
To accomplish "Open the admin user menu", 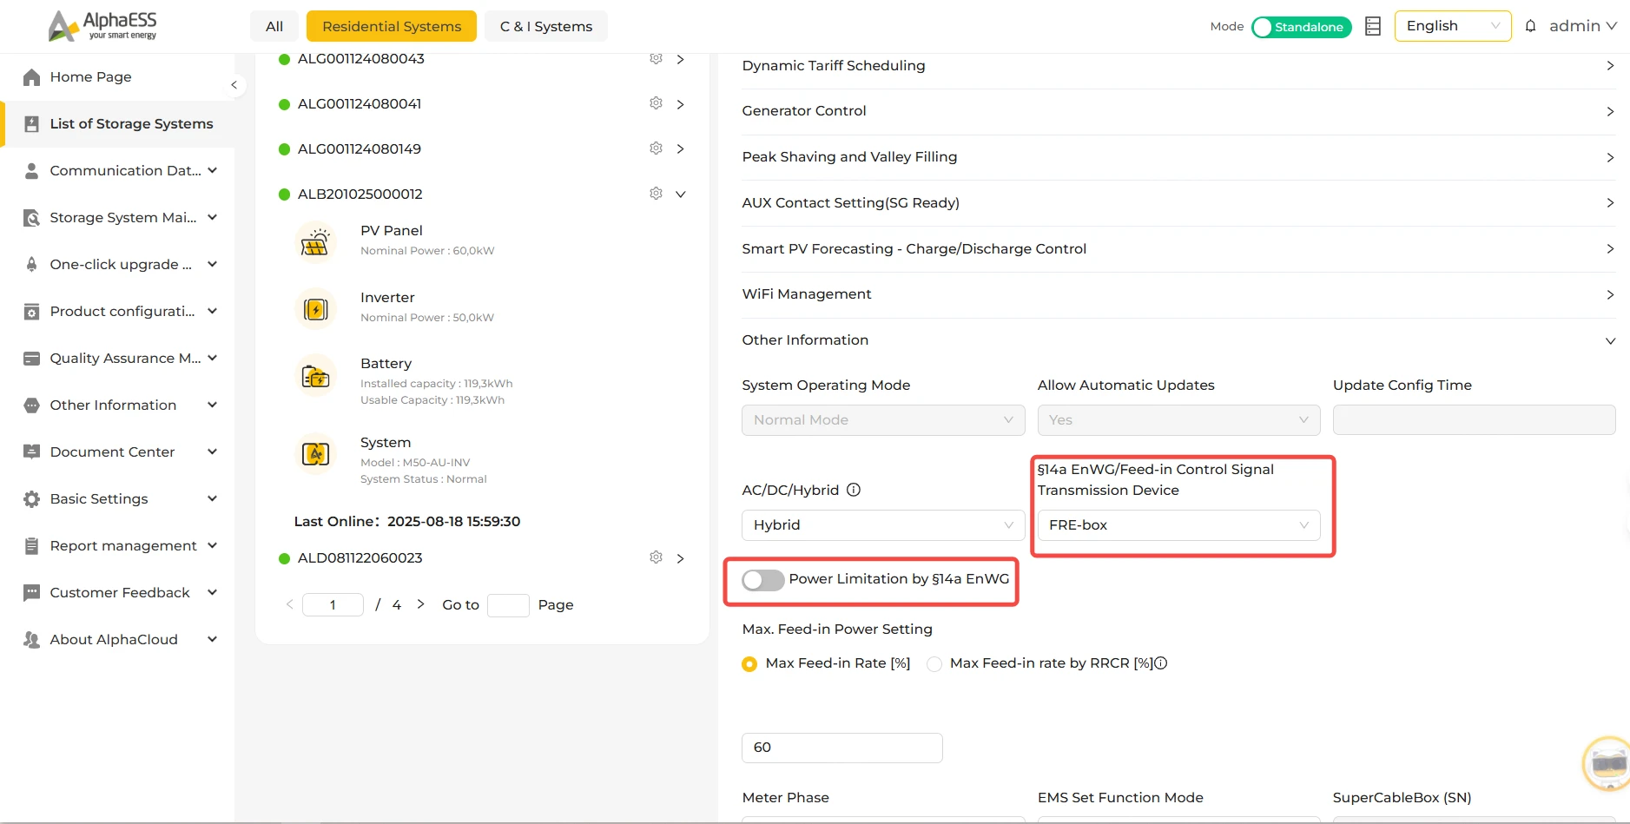I will [x=1582, y=26].
